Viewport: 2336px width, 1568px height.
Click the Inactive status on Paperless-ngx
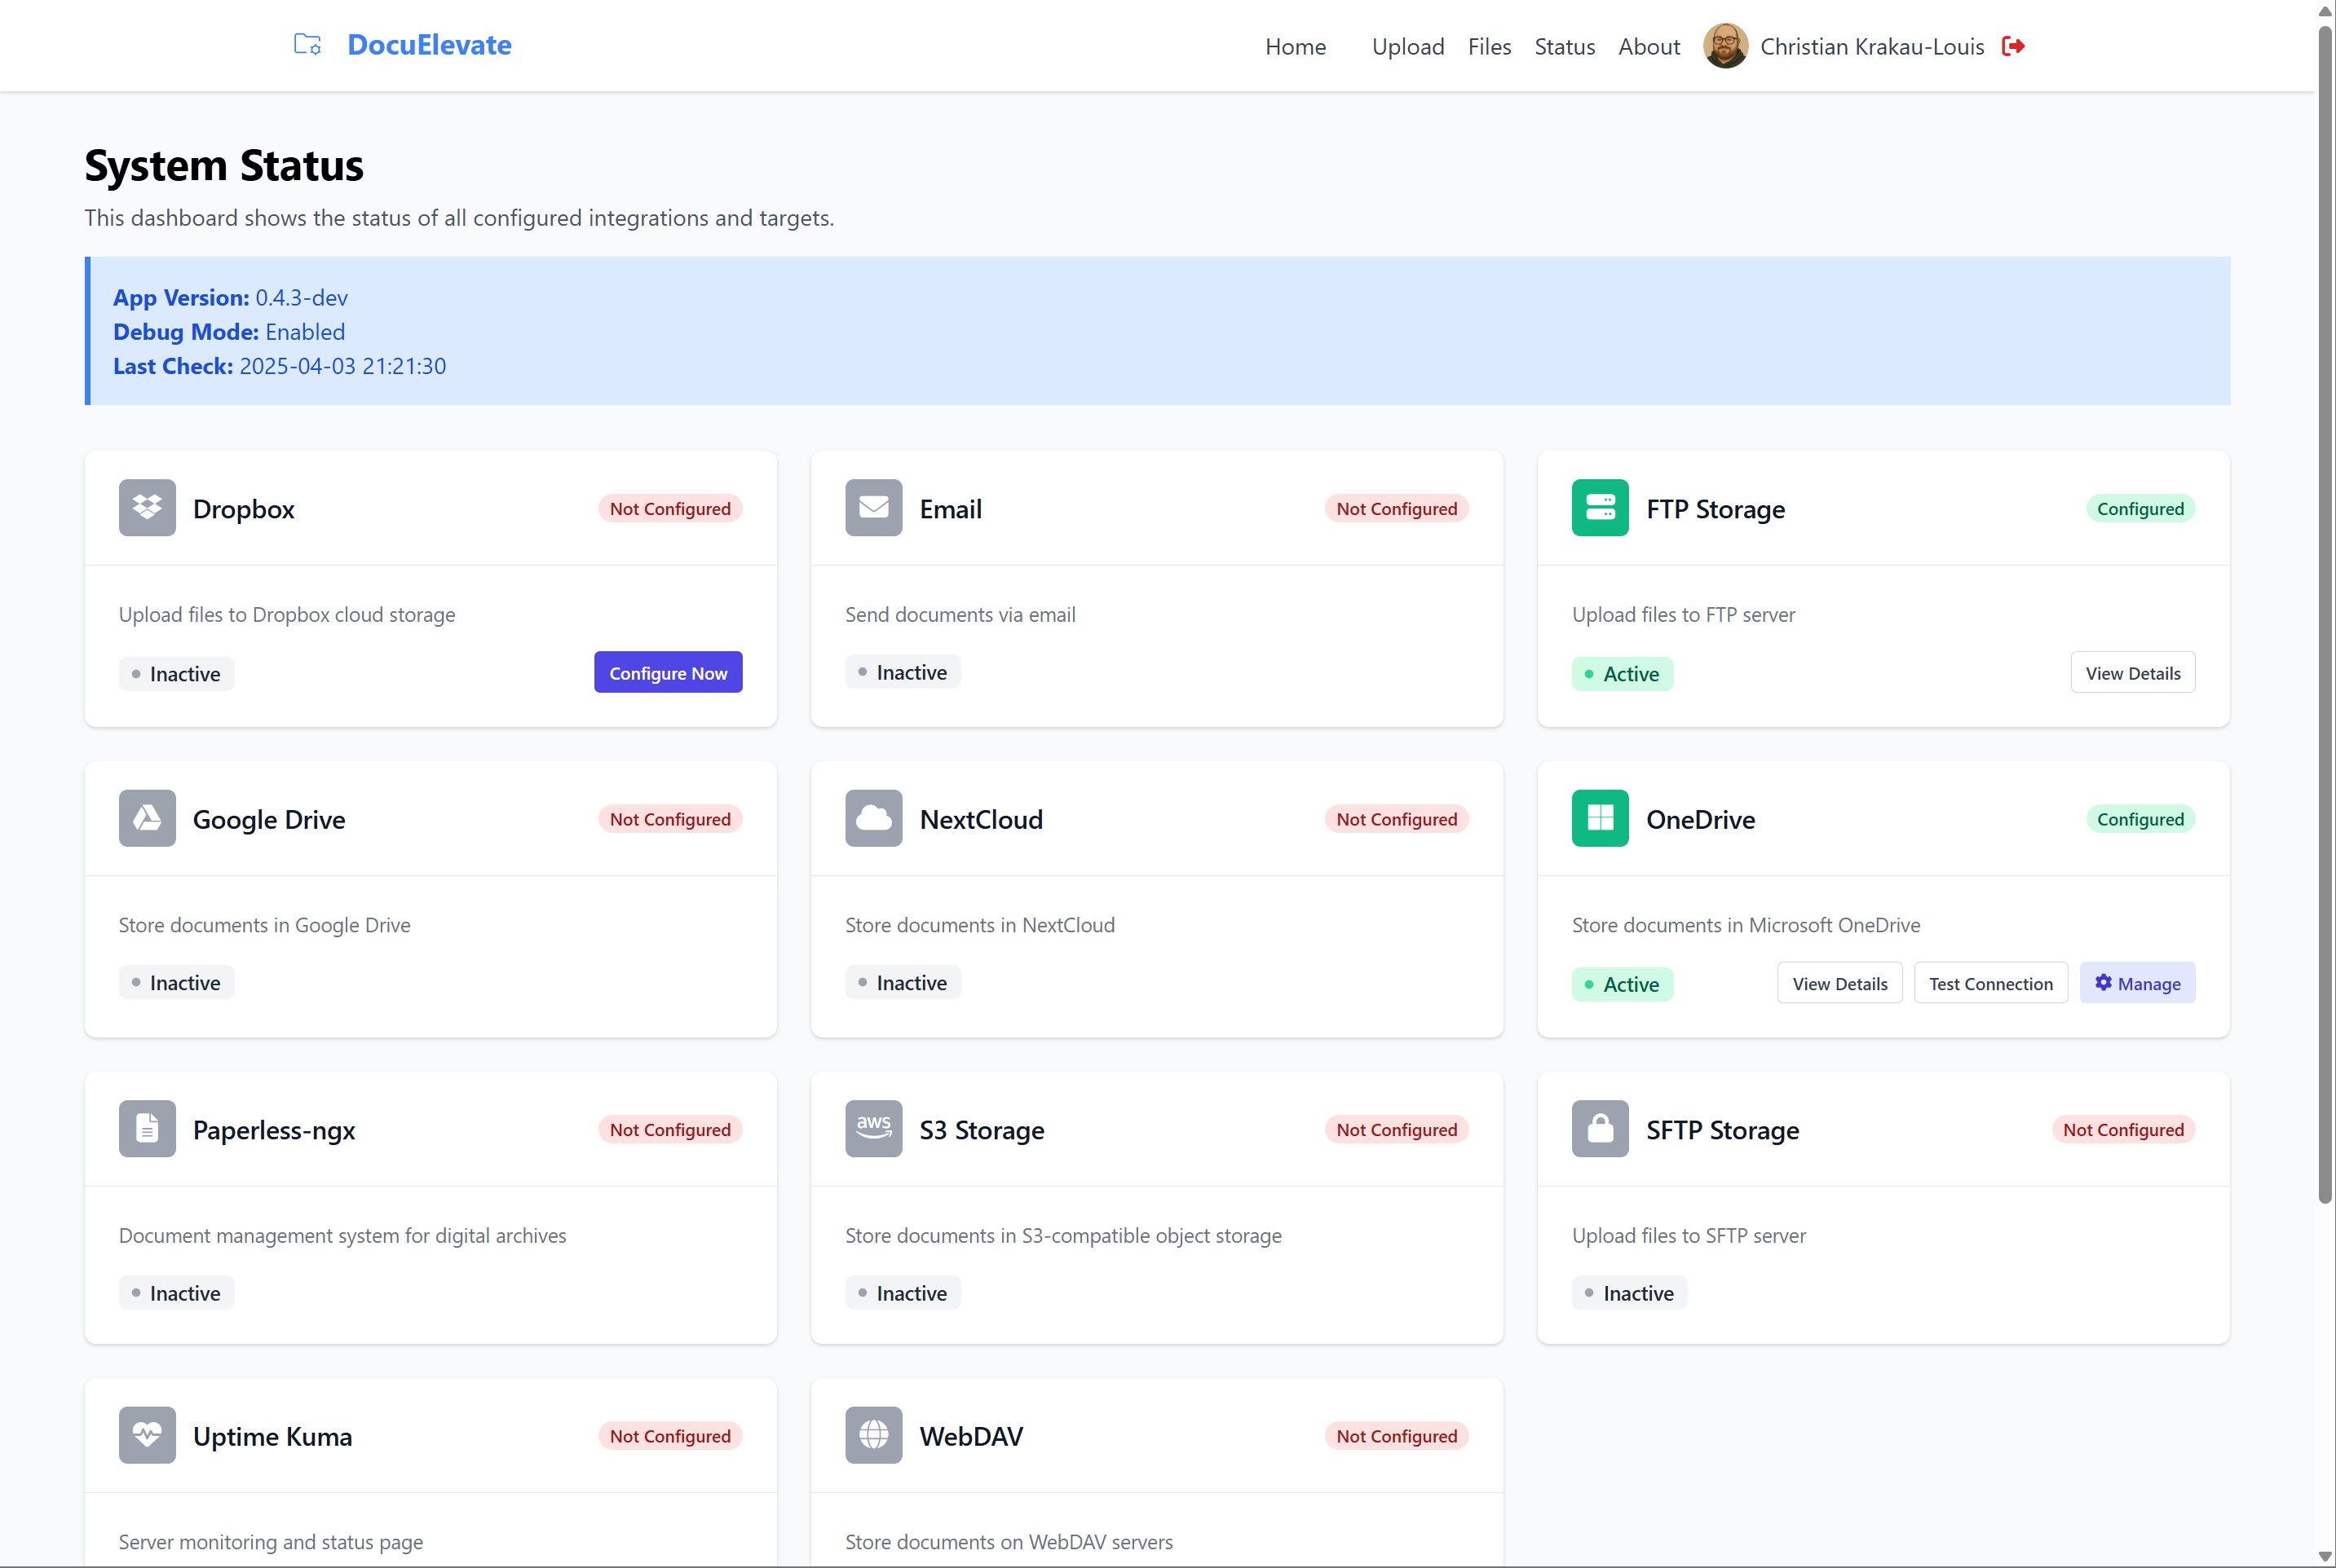176,1292
